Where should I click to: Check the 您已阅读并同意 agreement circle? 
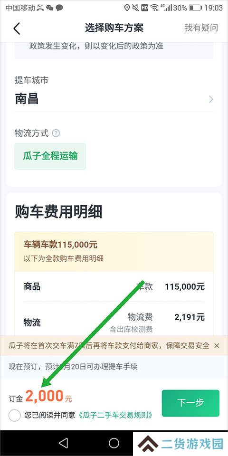point(15,415)
